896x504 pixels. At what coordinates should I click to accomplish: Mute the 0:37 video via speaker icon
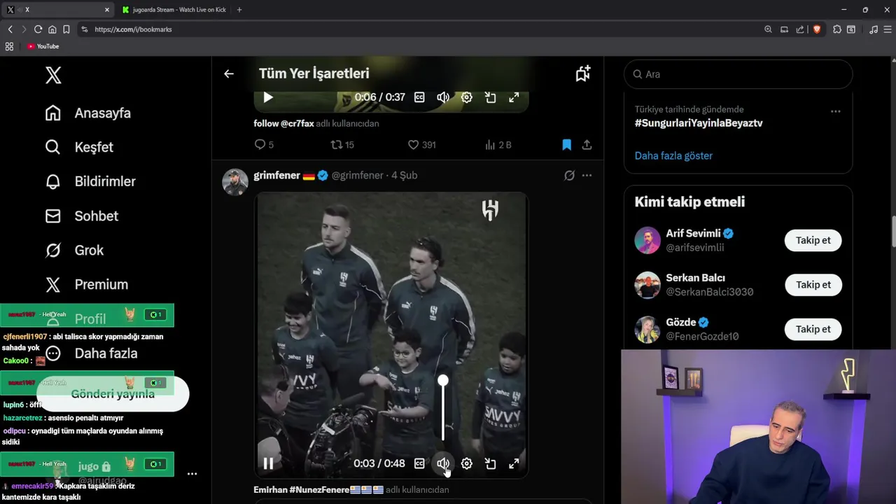(x=443, y=97)
